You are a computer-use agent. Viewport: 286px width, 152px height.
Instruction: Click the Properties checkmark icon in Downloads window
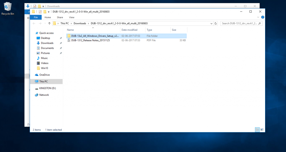tap(35, 6)
